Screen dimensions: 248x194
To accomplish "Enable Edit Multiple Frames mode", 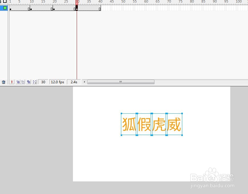I will 28,82.
